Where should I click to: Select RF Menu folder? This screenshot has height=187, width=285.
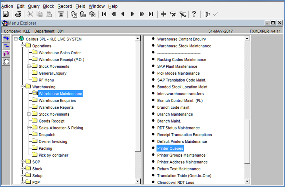click(x=46, y=80)
